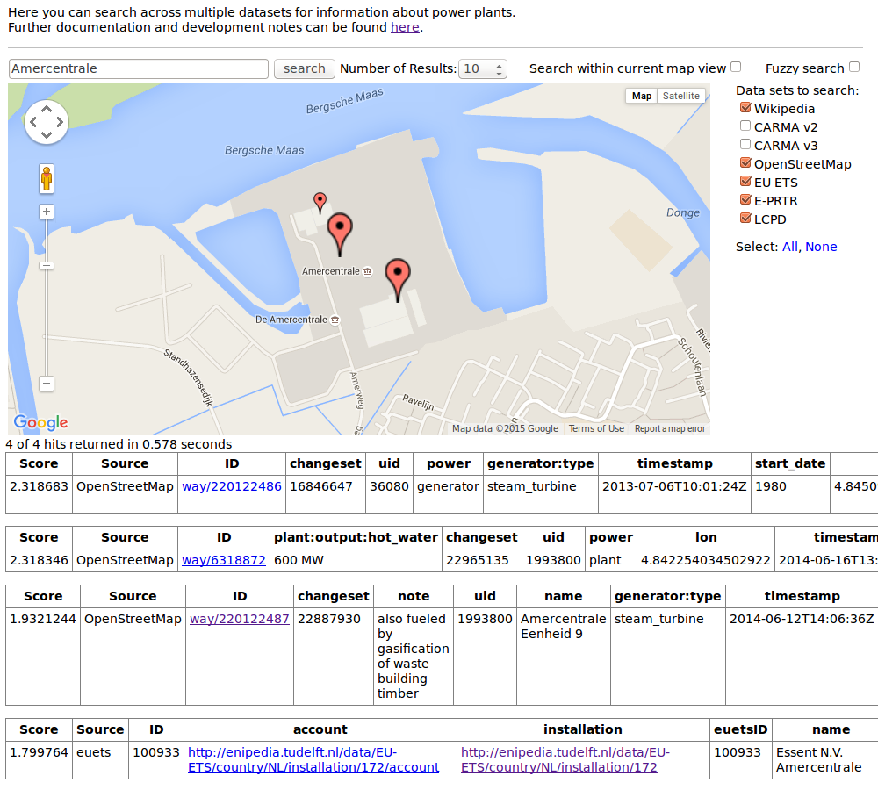Uncheck the Wikipedia dataset
This screenshot has height=790, width=878.
[x=745, y=107]
